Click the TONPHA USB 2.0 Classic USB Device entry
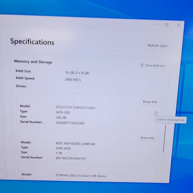The width and height of the screenshot is (193, 193). 81,176
